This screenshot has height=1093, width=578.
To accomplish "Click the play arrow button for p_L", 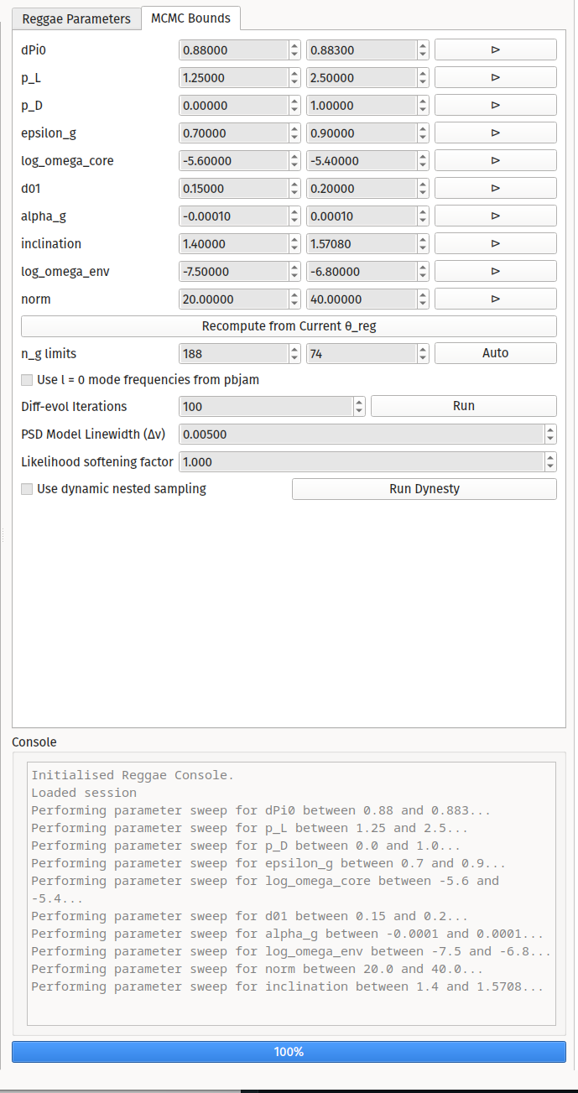I will (495, 77).
